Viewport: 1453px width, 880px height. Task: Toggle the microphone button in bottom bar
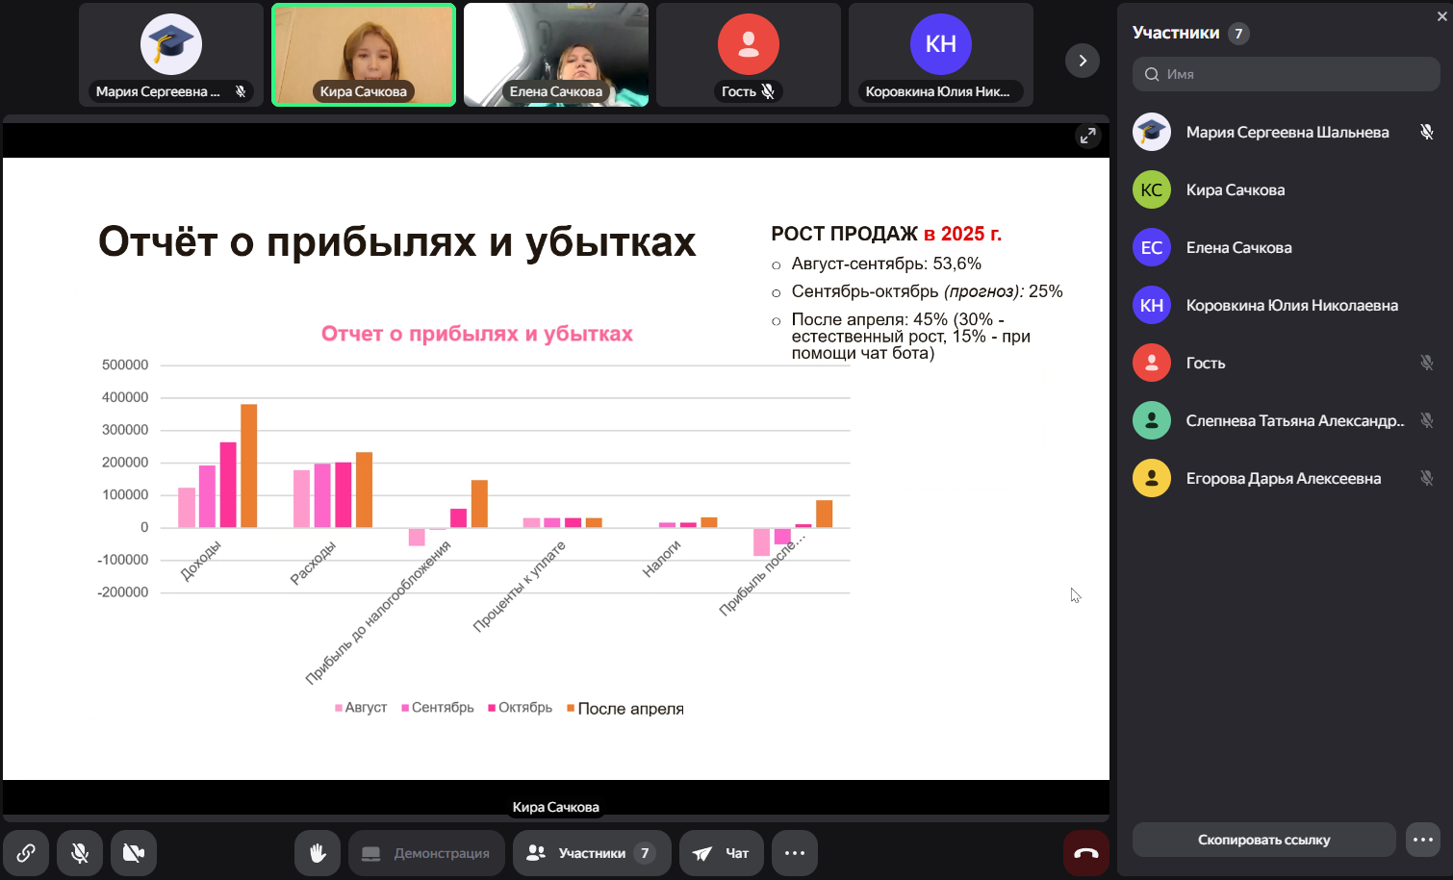click(80, 853)
